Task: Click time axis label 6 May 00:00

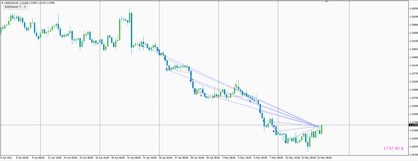Action: tap(261, 158)
